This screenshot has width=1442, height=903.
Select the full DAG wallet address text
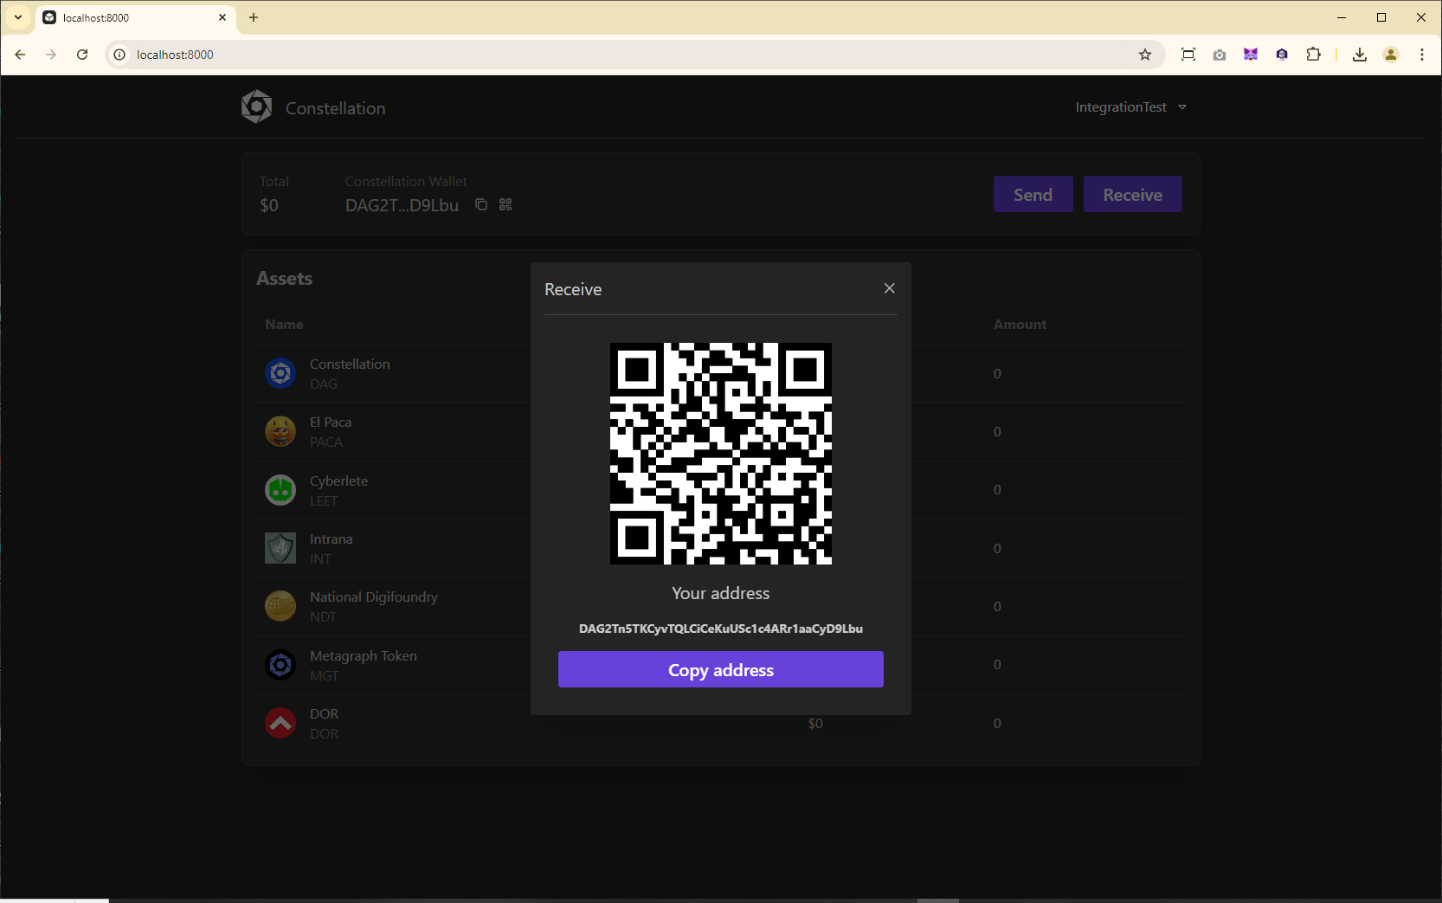(x=720, y=629)
